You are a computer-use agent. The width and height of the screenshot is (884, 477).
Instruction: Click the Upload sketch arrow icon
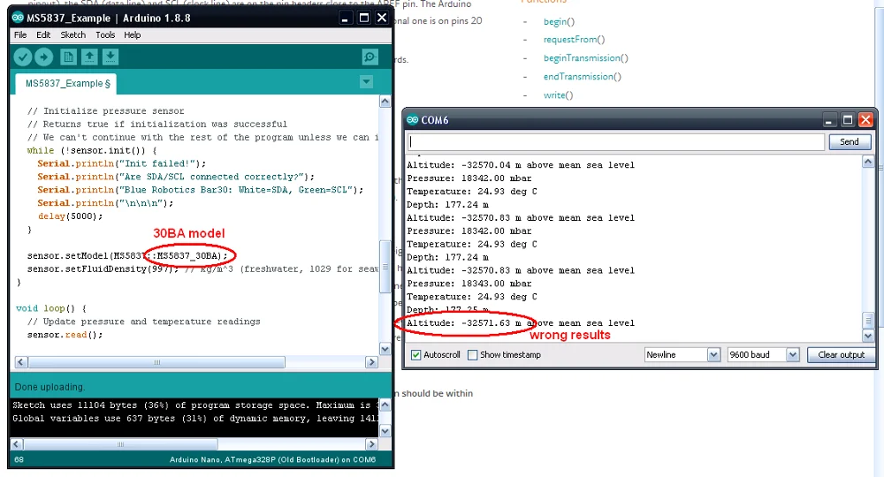pos(43,57)
